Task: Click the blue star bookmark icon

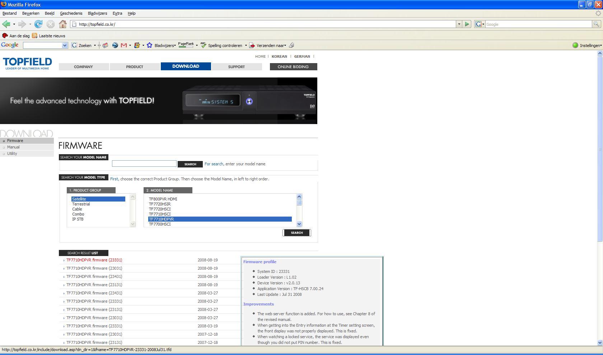Action: pyautogui.click(x=150, y=45)
